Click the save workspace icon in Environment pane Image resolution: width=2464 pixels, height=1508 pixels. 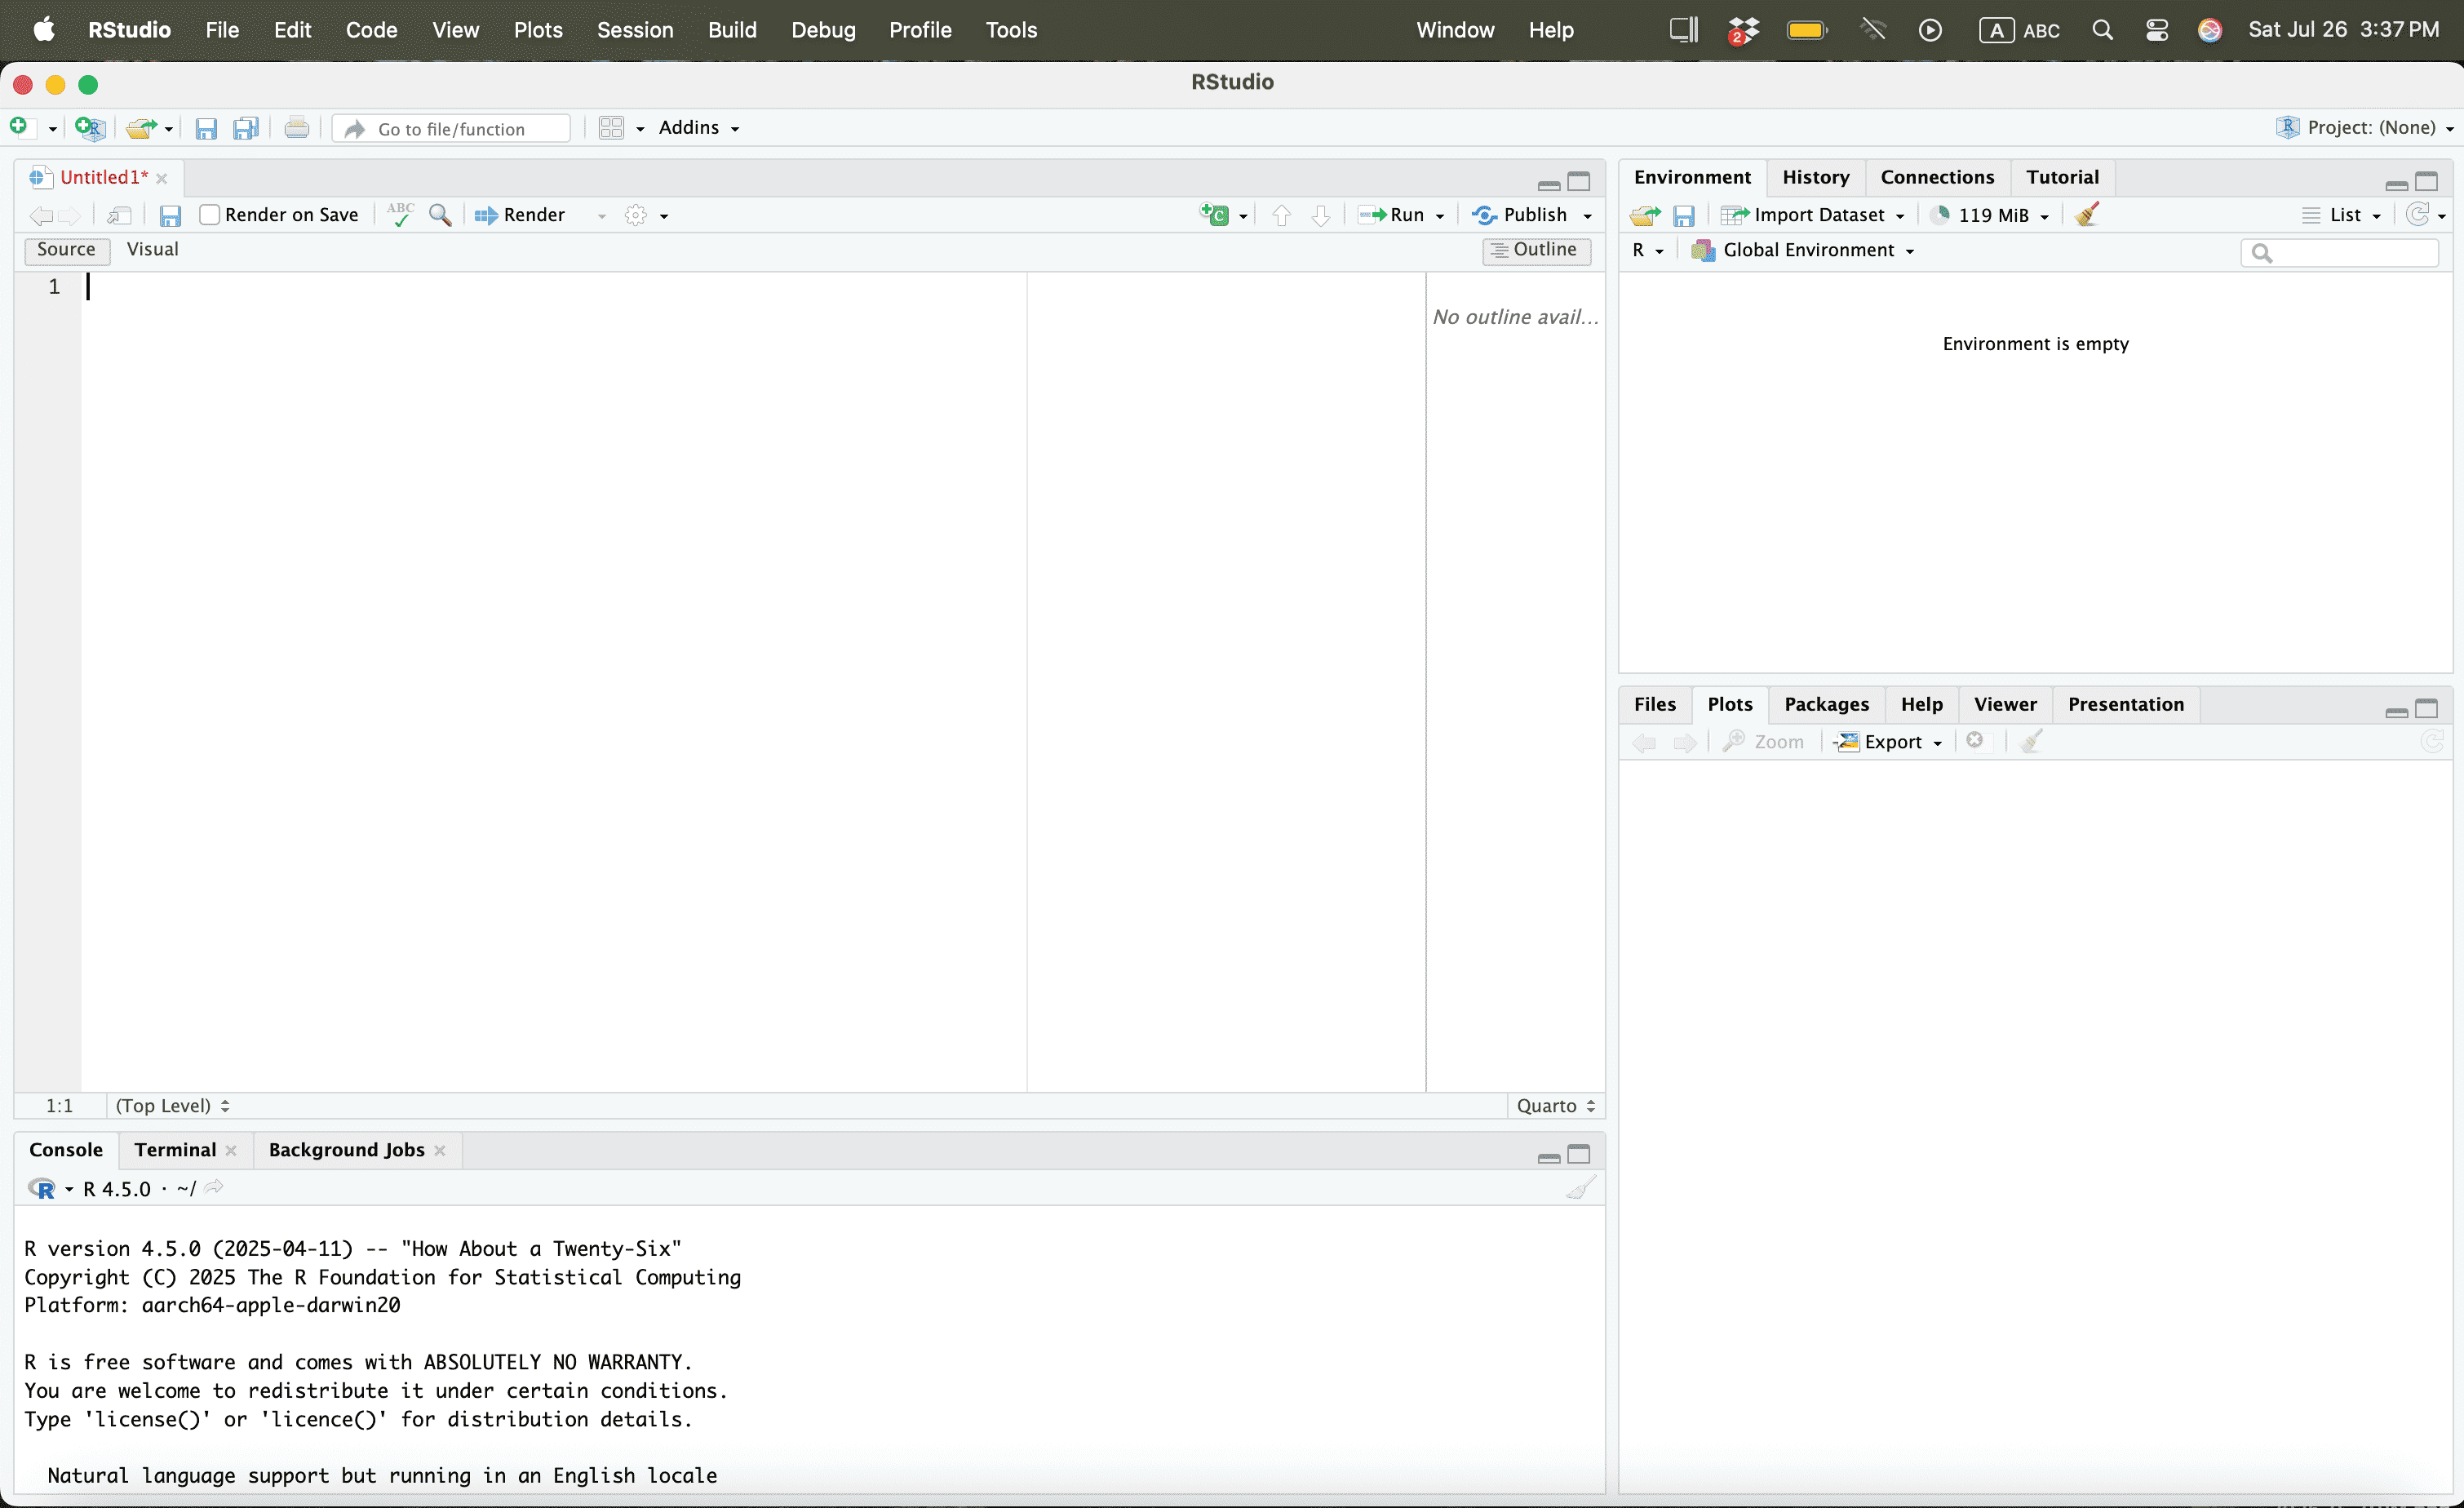[x=1684, y=215]
